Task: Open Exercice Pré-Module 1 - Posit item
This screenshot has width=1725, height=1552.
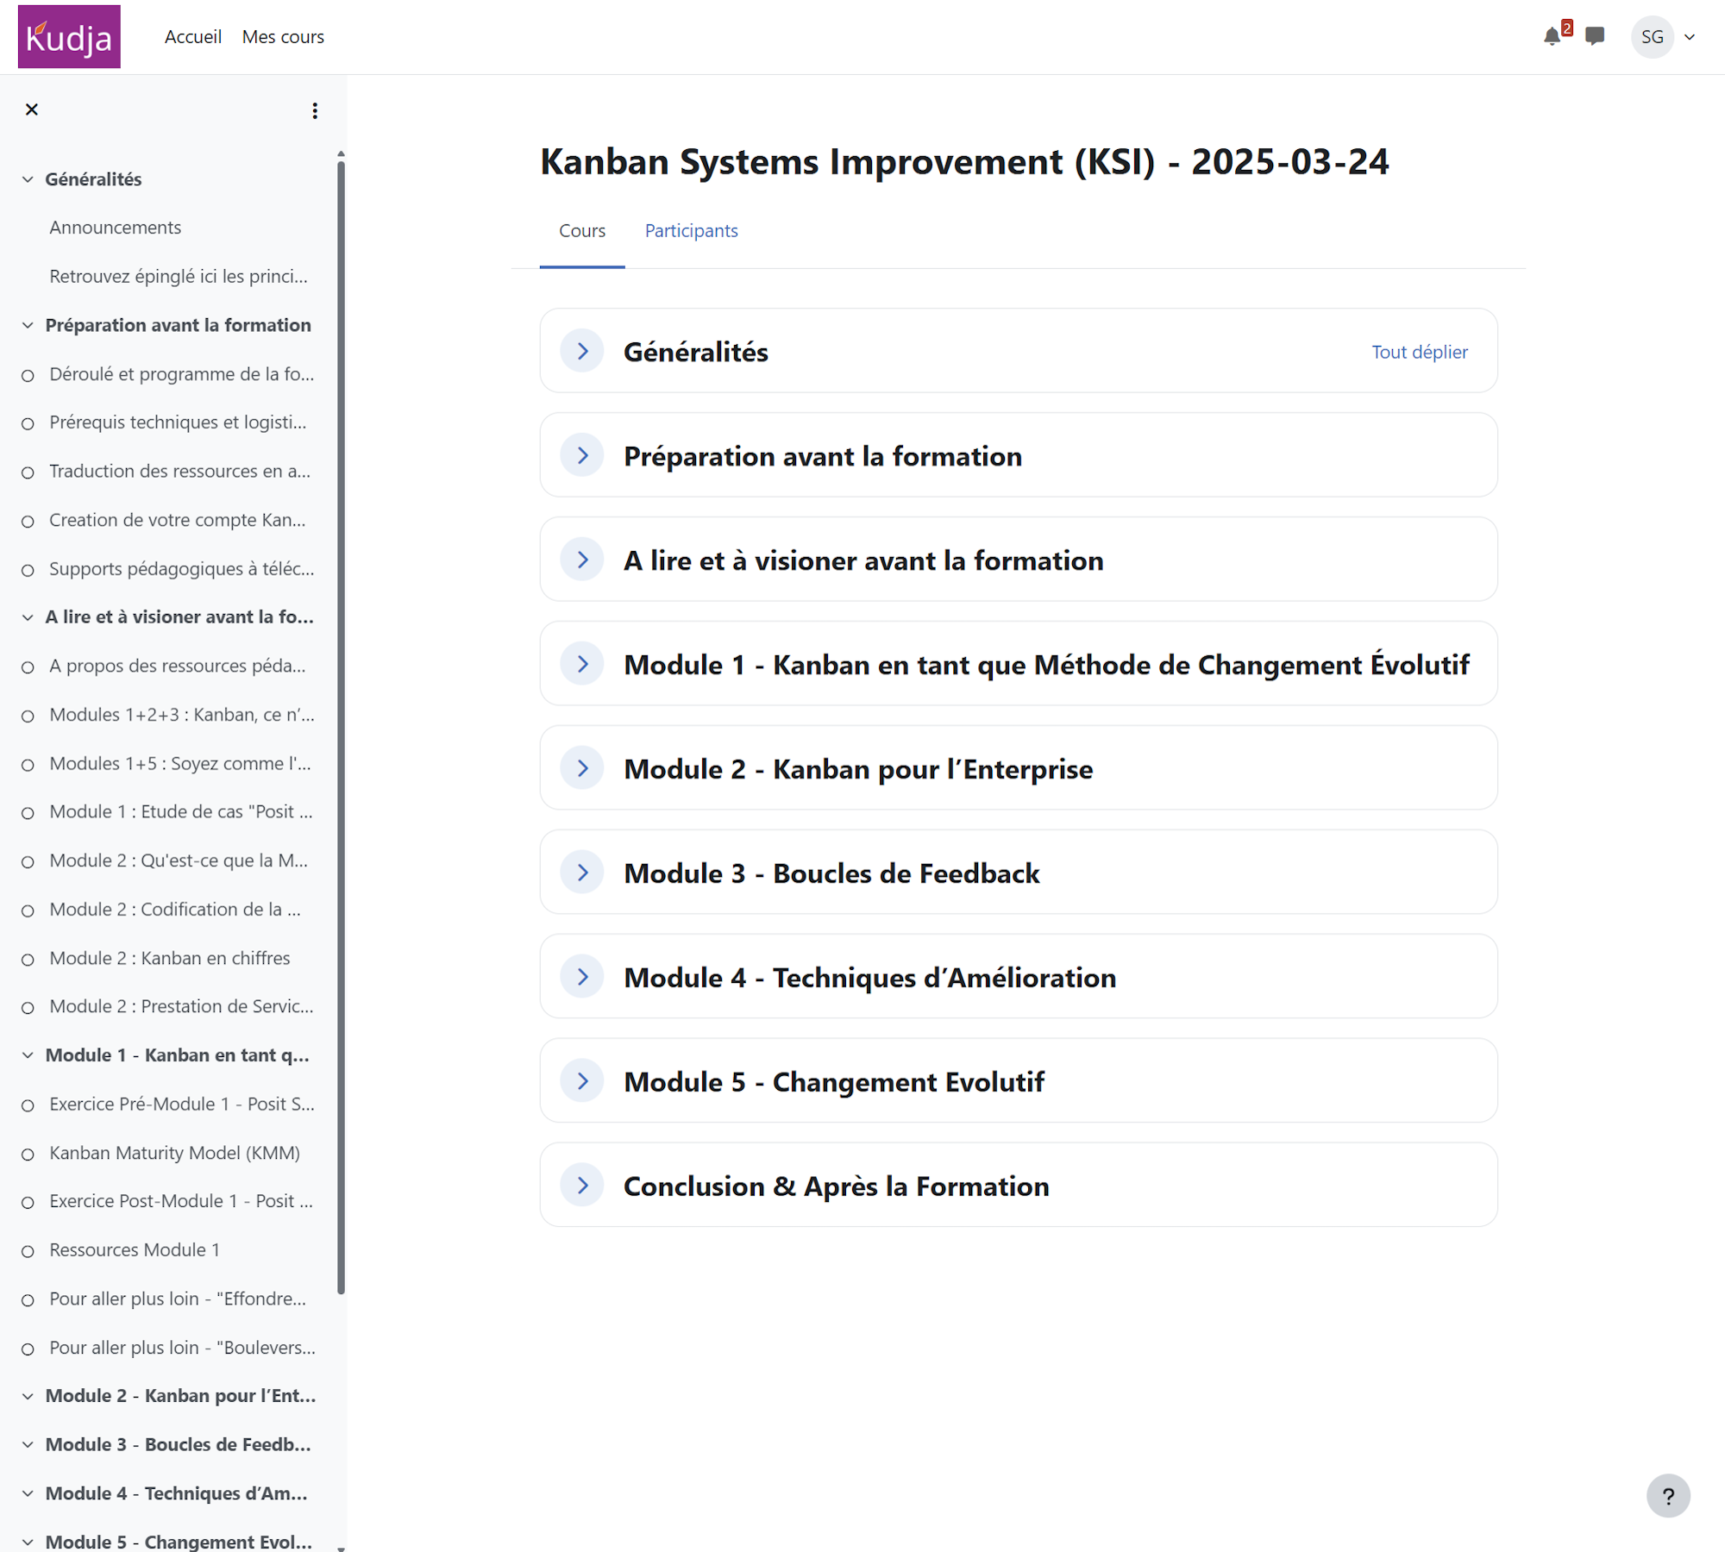Action: [x=182, y=1105]
